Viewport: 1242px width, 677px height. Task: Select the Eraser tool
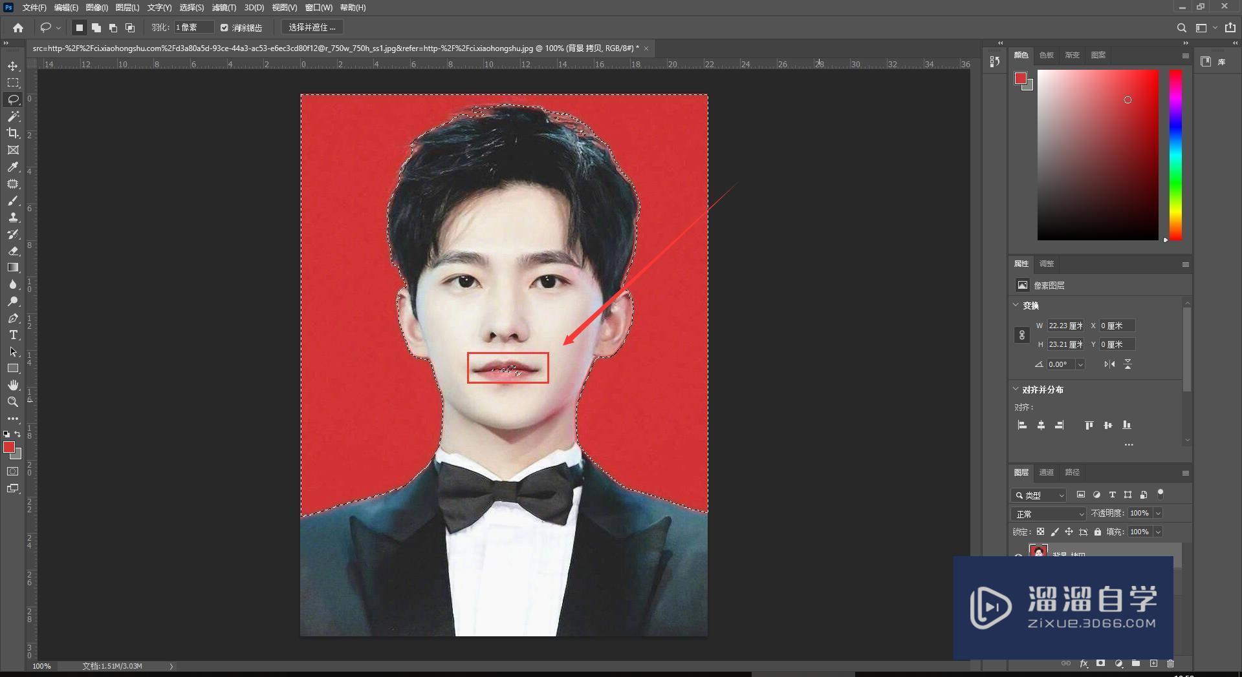tap(13, 251)
